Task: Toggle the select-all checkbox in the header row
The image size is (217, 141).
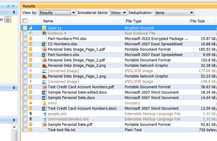Action: pos(25,21)
